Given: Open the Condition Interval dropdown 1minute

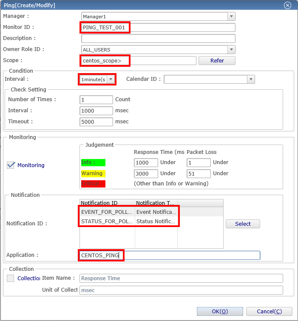Looking at the screenshot, I should [97, 79].
